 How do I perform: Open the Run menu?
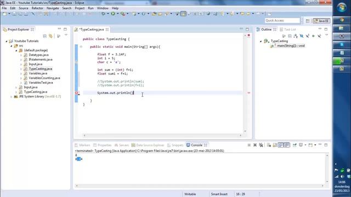90,8
